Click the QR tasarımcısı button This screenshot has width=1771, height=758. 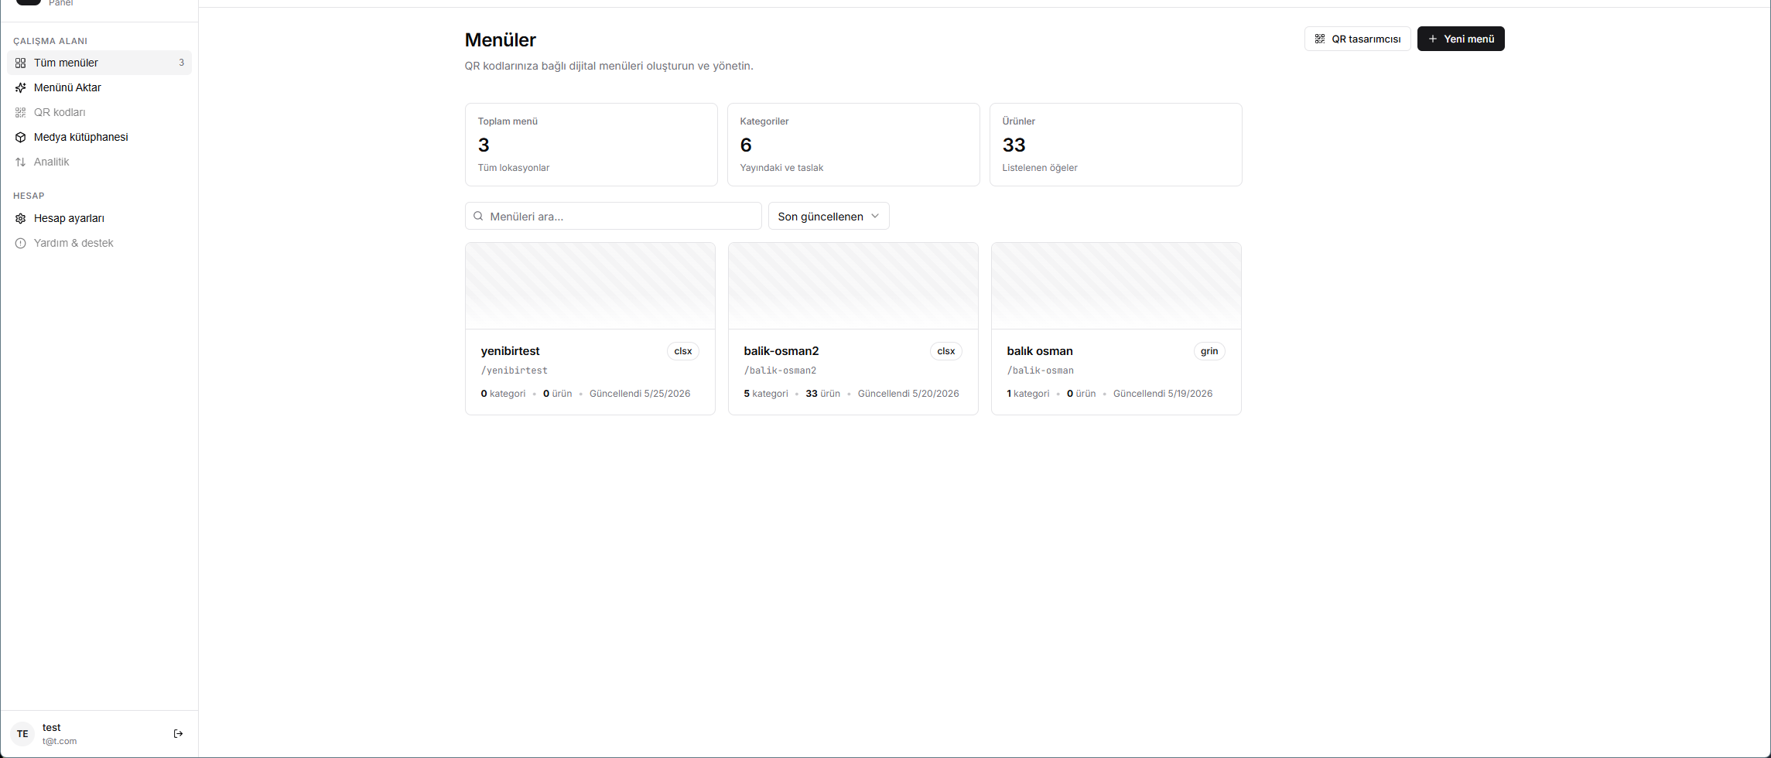pyautogui.click(x=1358, y=39)
